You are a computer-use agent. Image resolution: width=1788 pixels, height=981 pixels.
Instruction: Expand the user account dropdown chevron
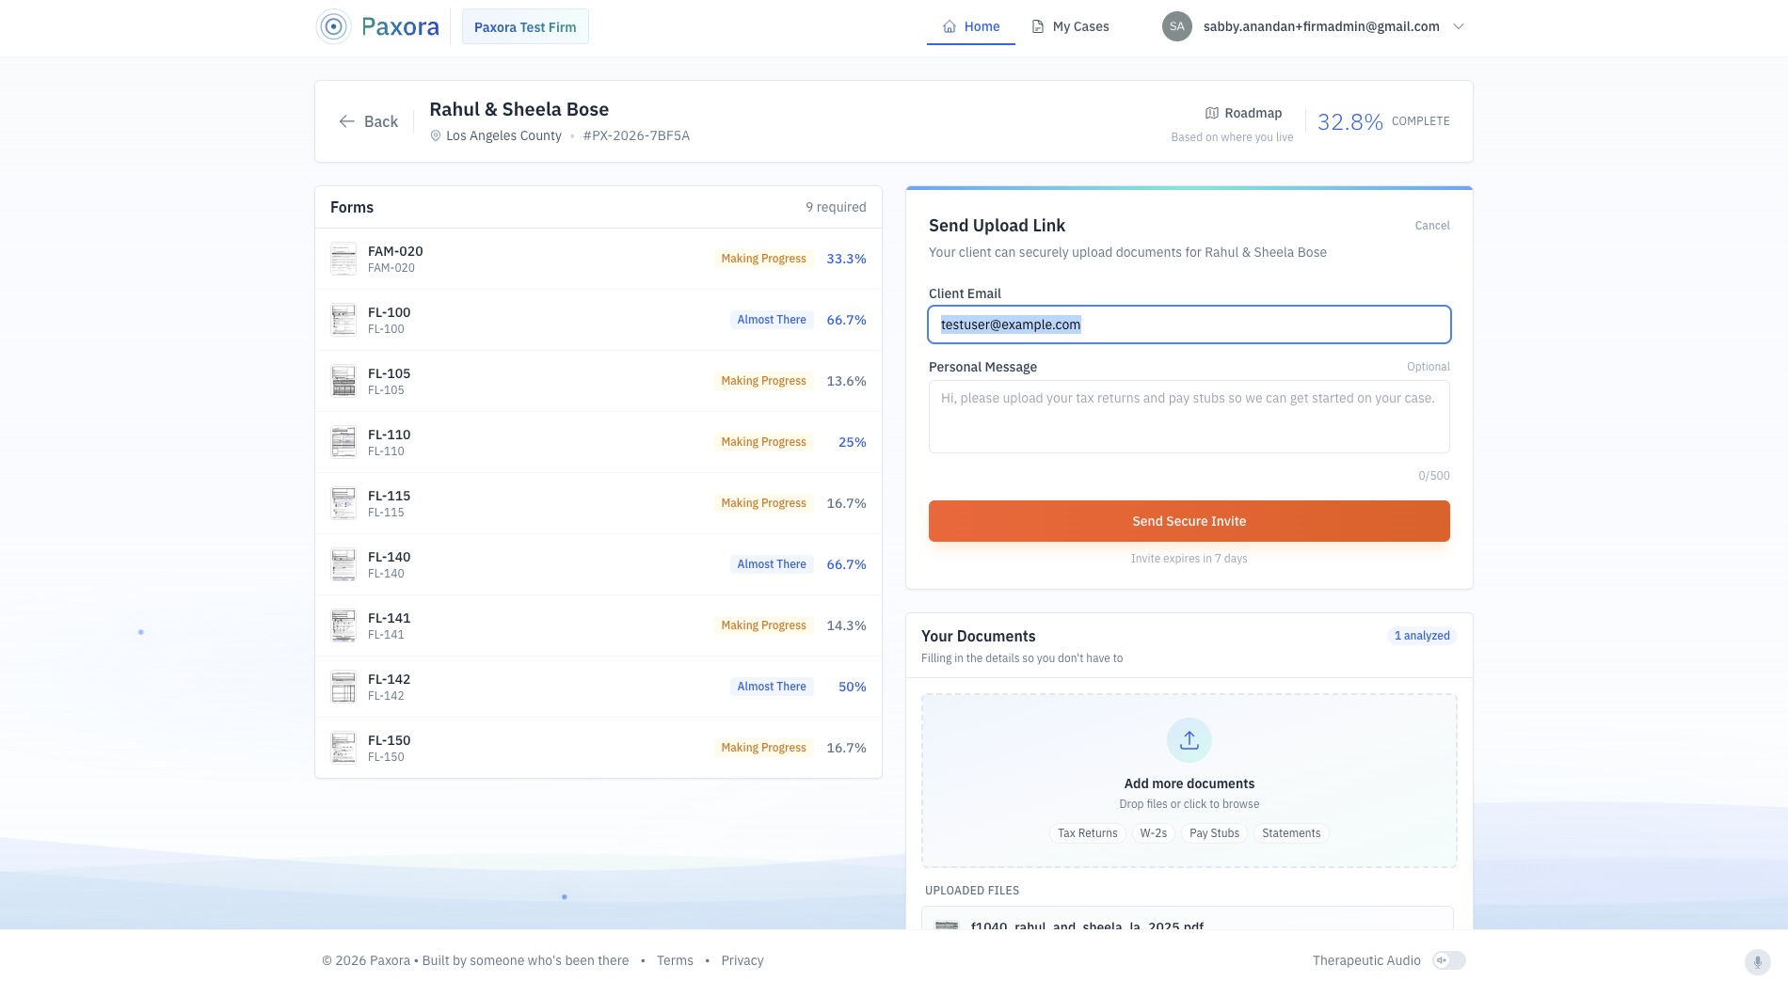pyautogui.click(x=1459, y=26)
